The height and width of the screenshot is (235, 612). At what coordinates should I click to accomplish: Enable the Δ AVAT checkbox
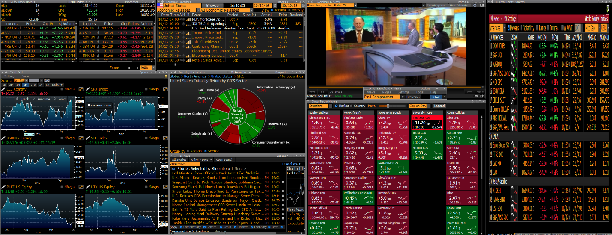coord(563,28)
